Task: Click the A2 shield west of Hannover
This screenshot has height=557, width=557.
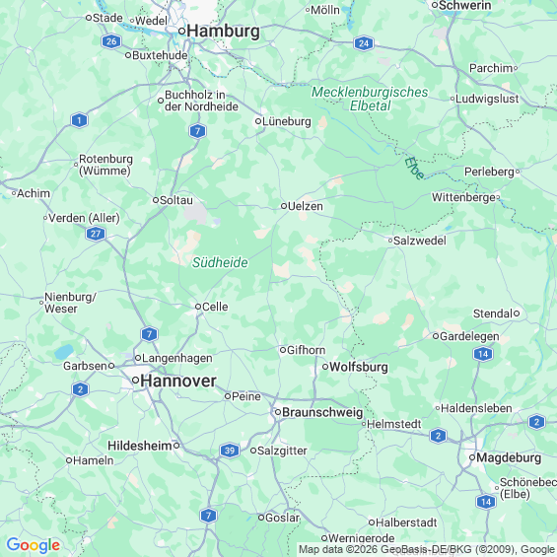Action: coord(80,389)
